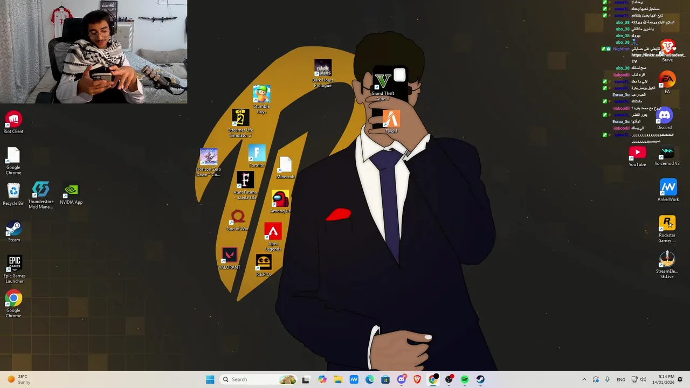Select the Brave desktop shortcut
Screen dimensions: 690x388
coord(667,51)
